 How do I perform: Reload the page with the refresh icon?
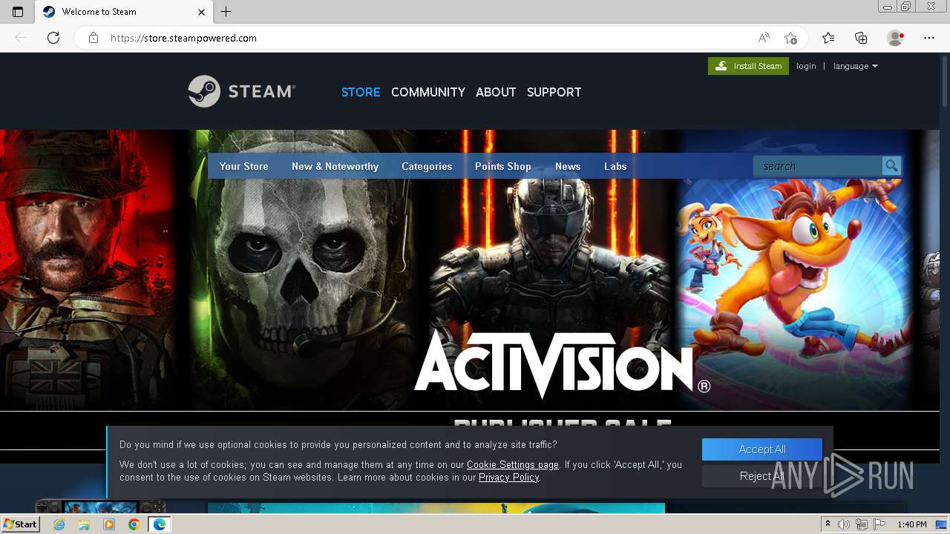click(x=53, y=38)
